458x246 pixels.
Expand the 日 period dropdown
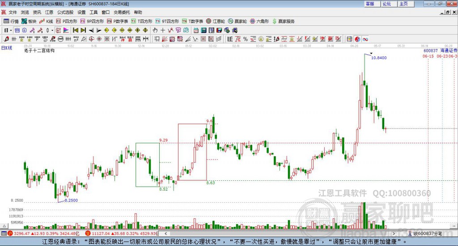point(11,30)
